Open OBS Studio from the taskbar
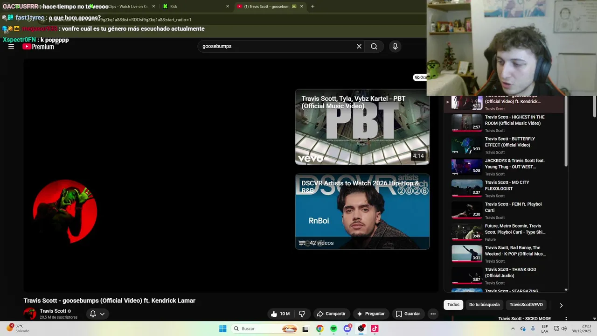This screenshot has width=597, height=336. [361, 329]
